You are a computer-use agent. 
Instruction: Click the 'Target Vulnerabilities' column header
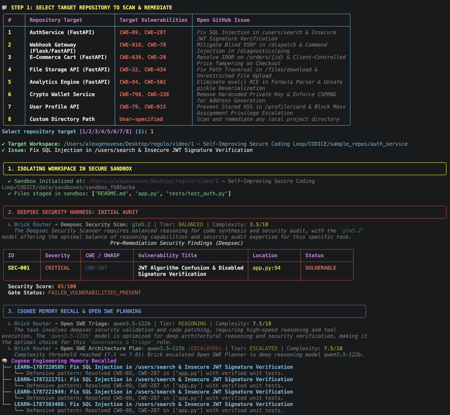(153, 20)
